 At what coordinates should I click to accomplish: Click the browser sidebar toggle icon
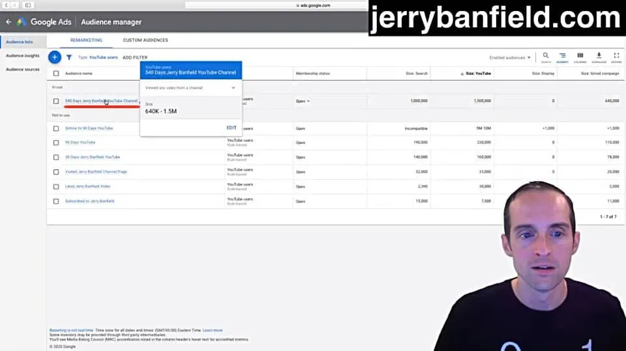tap(28, 5)
